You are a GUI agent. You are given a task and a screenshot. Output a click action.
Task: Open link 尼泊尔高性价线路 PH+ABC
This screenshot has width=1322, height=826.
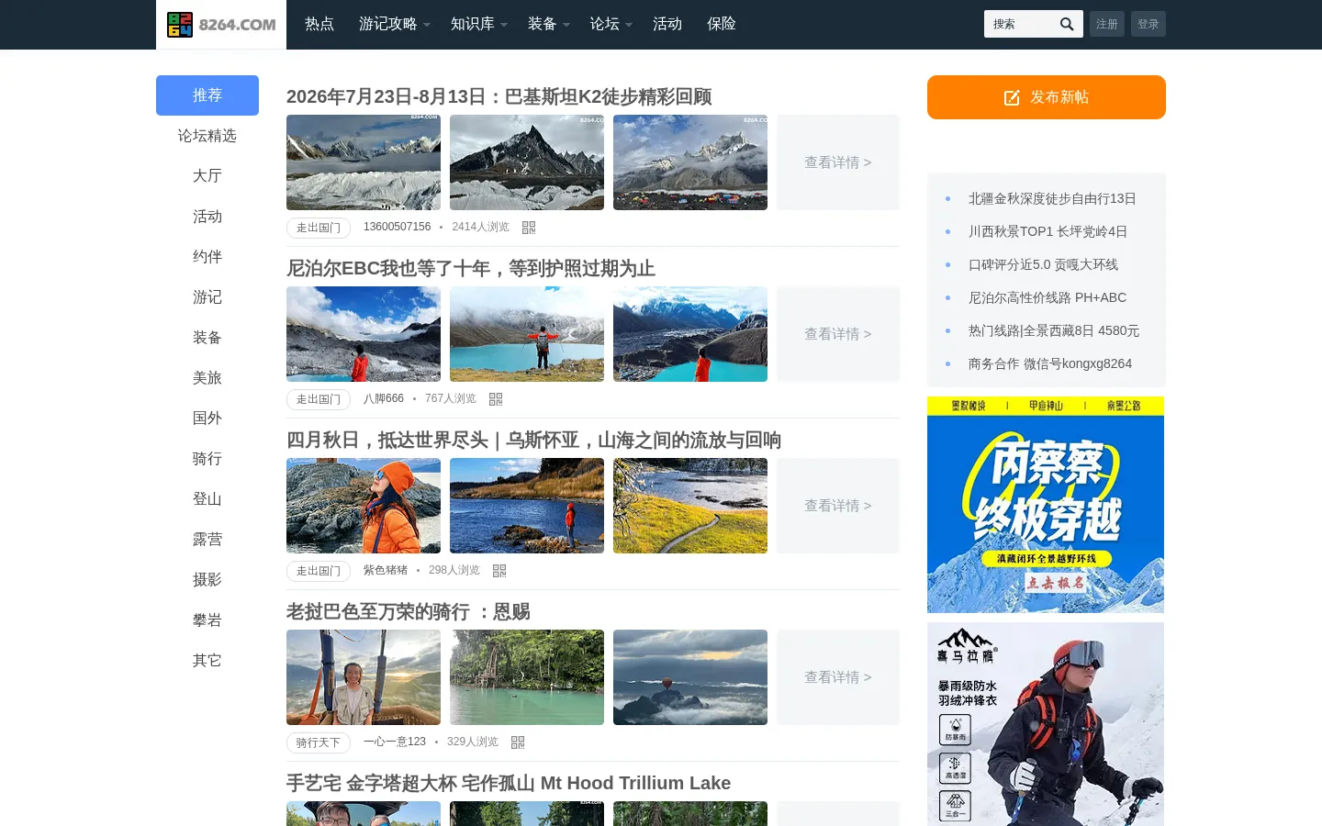coord(1048,297)
